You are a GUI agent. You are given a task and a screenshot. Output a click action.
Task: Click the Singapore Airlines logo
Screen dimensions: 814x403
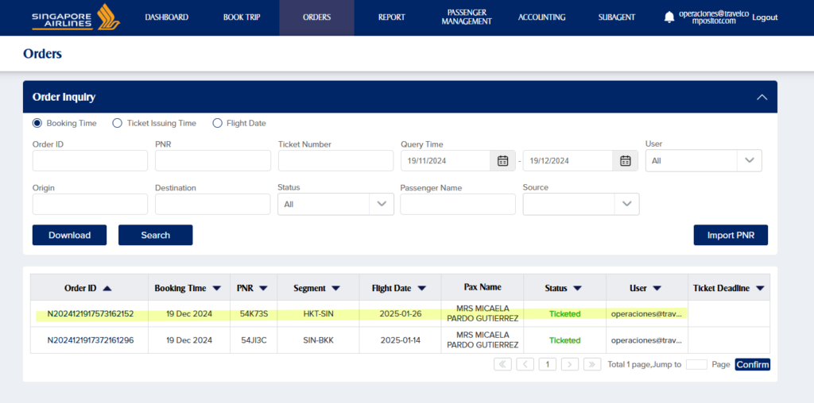pos(76,17)
